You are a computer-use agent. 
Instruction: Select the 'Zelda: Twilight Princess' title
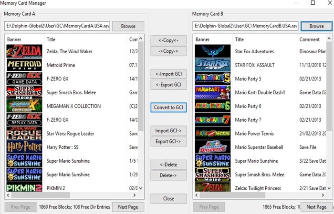click(258, 188)
